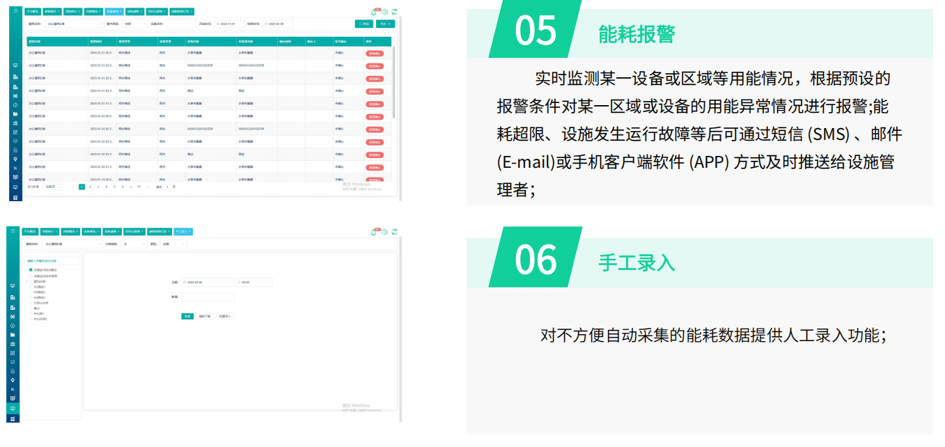Click the 查询 search button on alarm list screen
The height and width of the screenshot is (447, 945).
coord(364,24)
